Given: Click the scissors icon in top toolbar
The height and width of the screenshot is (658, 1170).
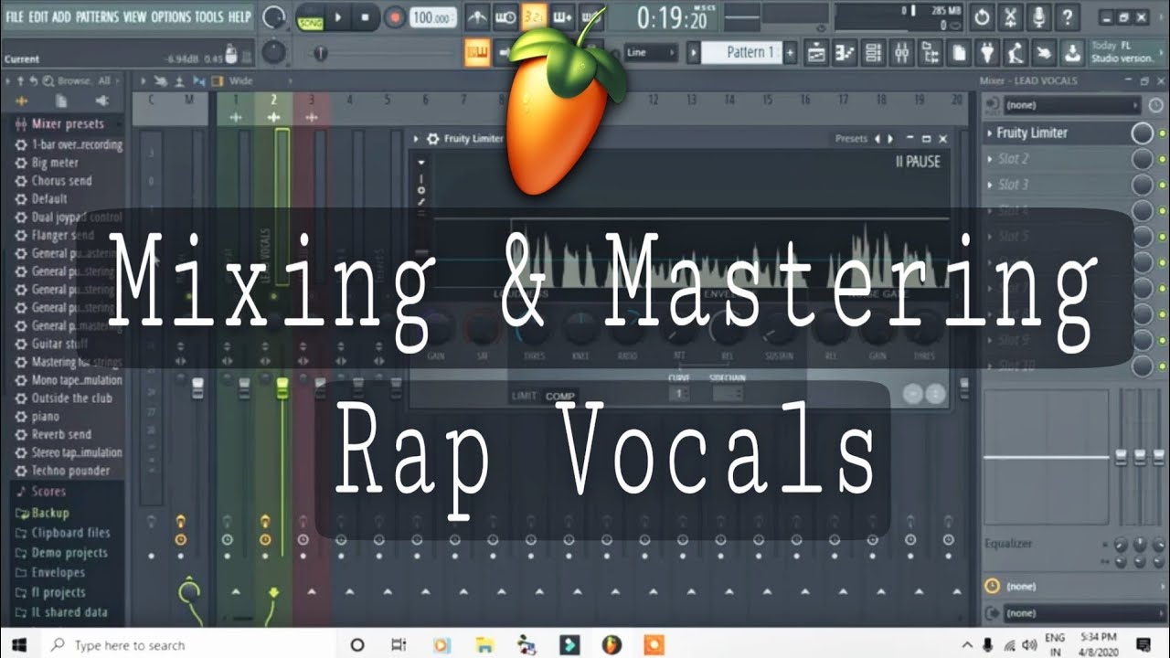Looking at the screenshot, I should coord(1010,16).
